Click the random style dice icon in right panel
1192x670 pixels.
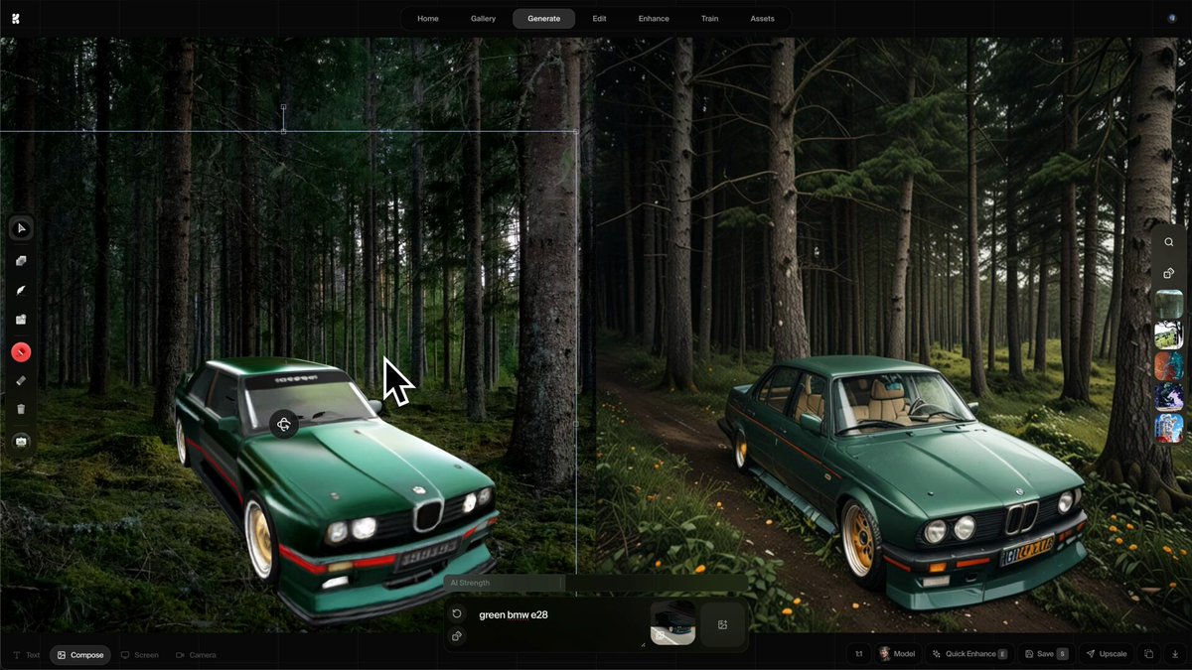click(x=1169, y=273)
